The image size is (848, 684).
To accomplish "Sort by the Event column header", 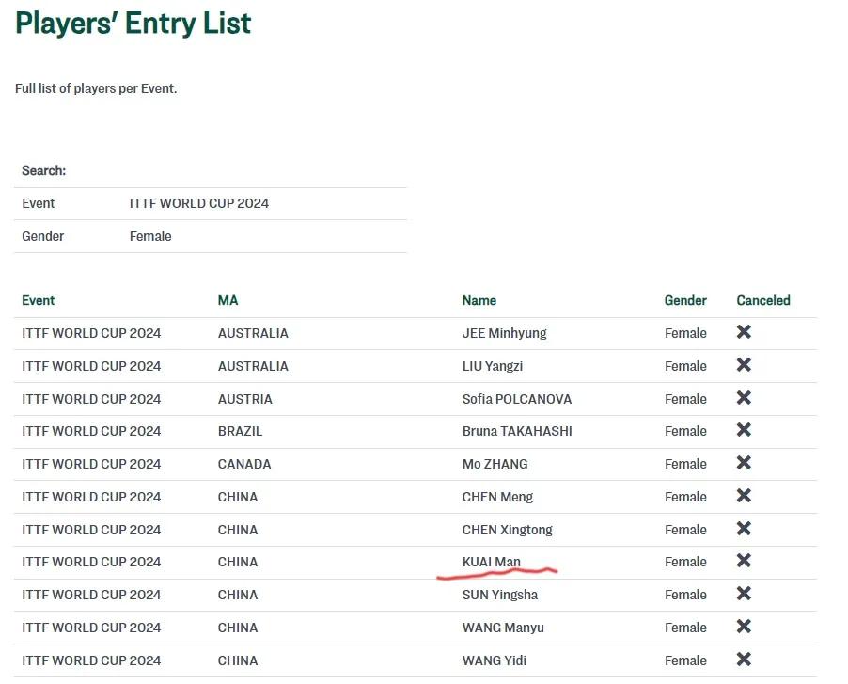I will pyautogui.click(x=38, y=300).
